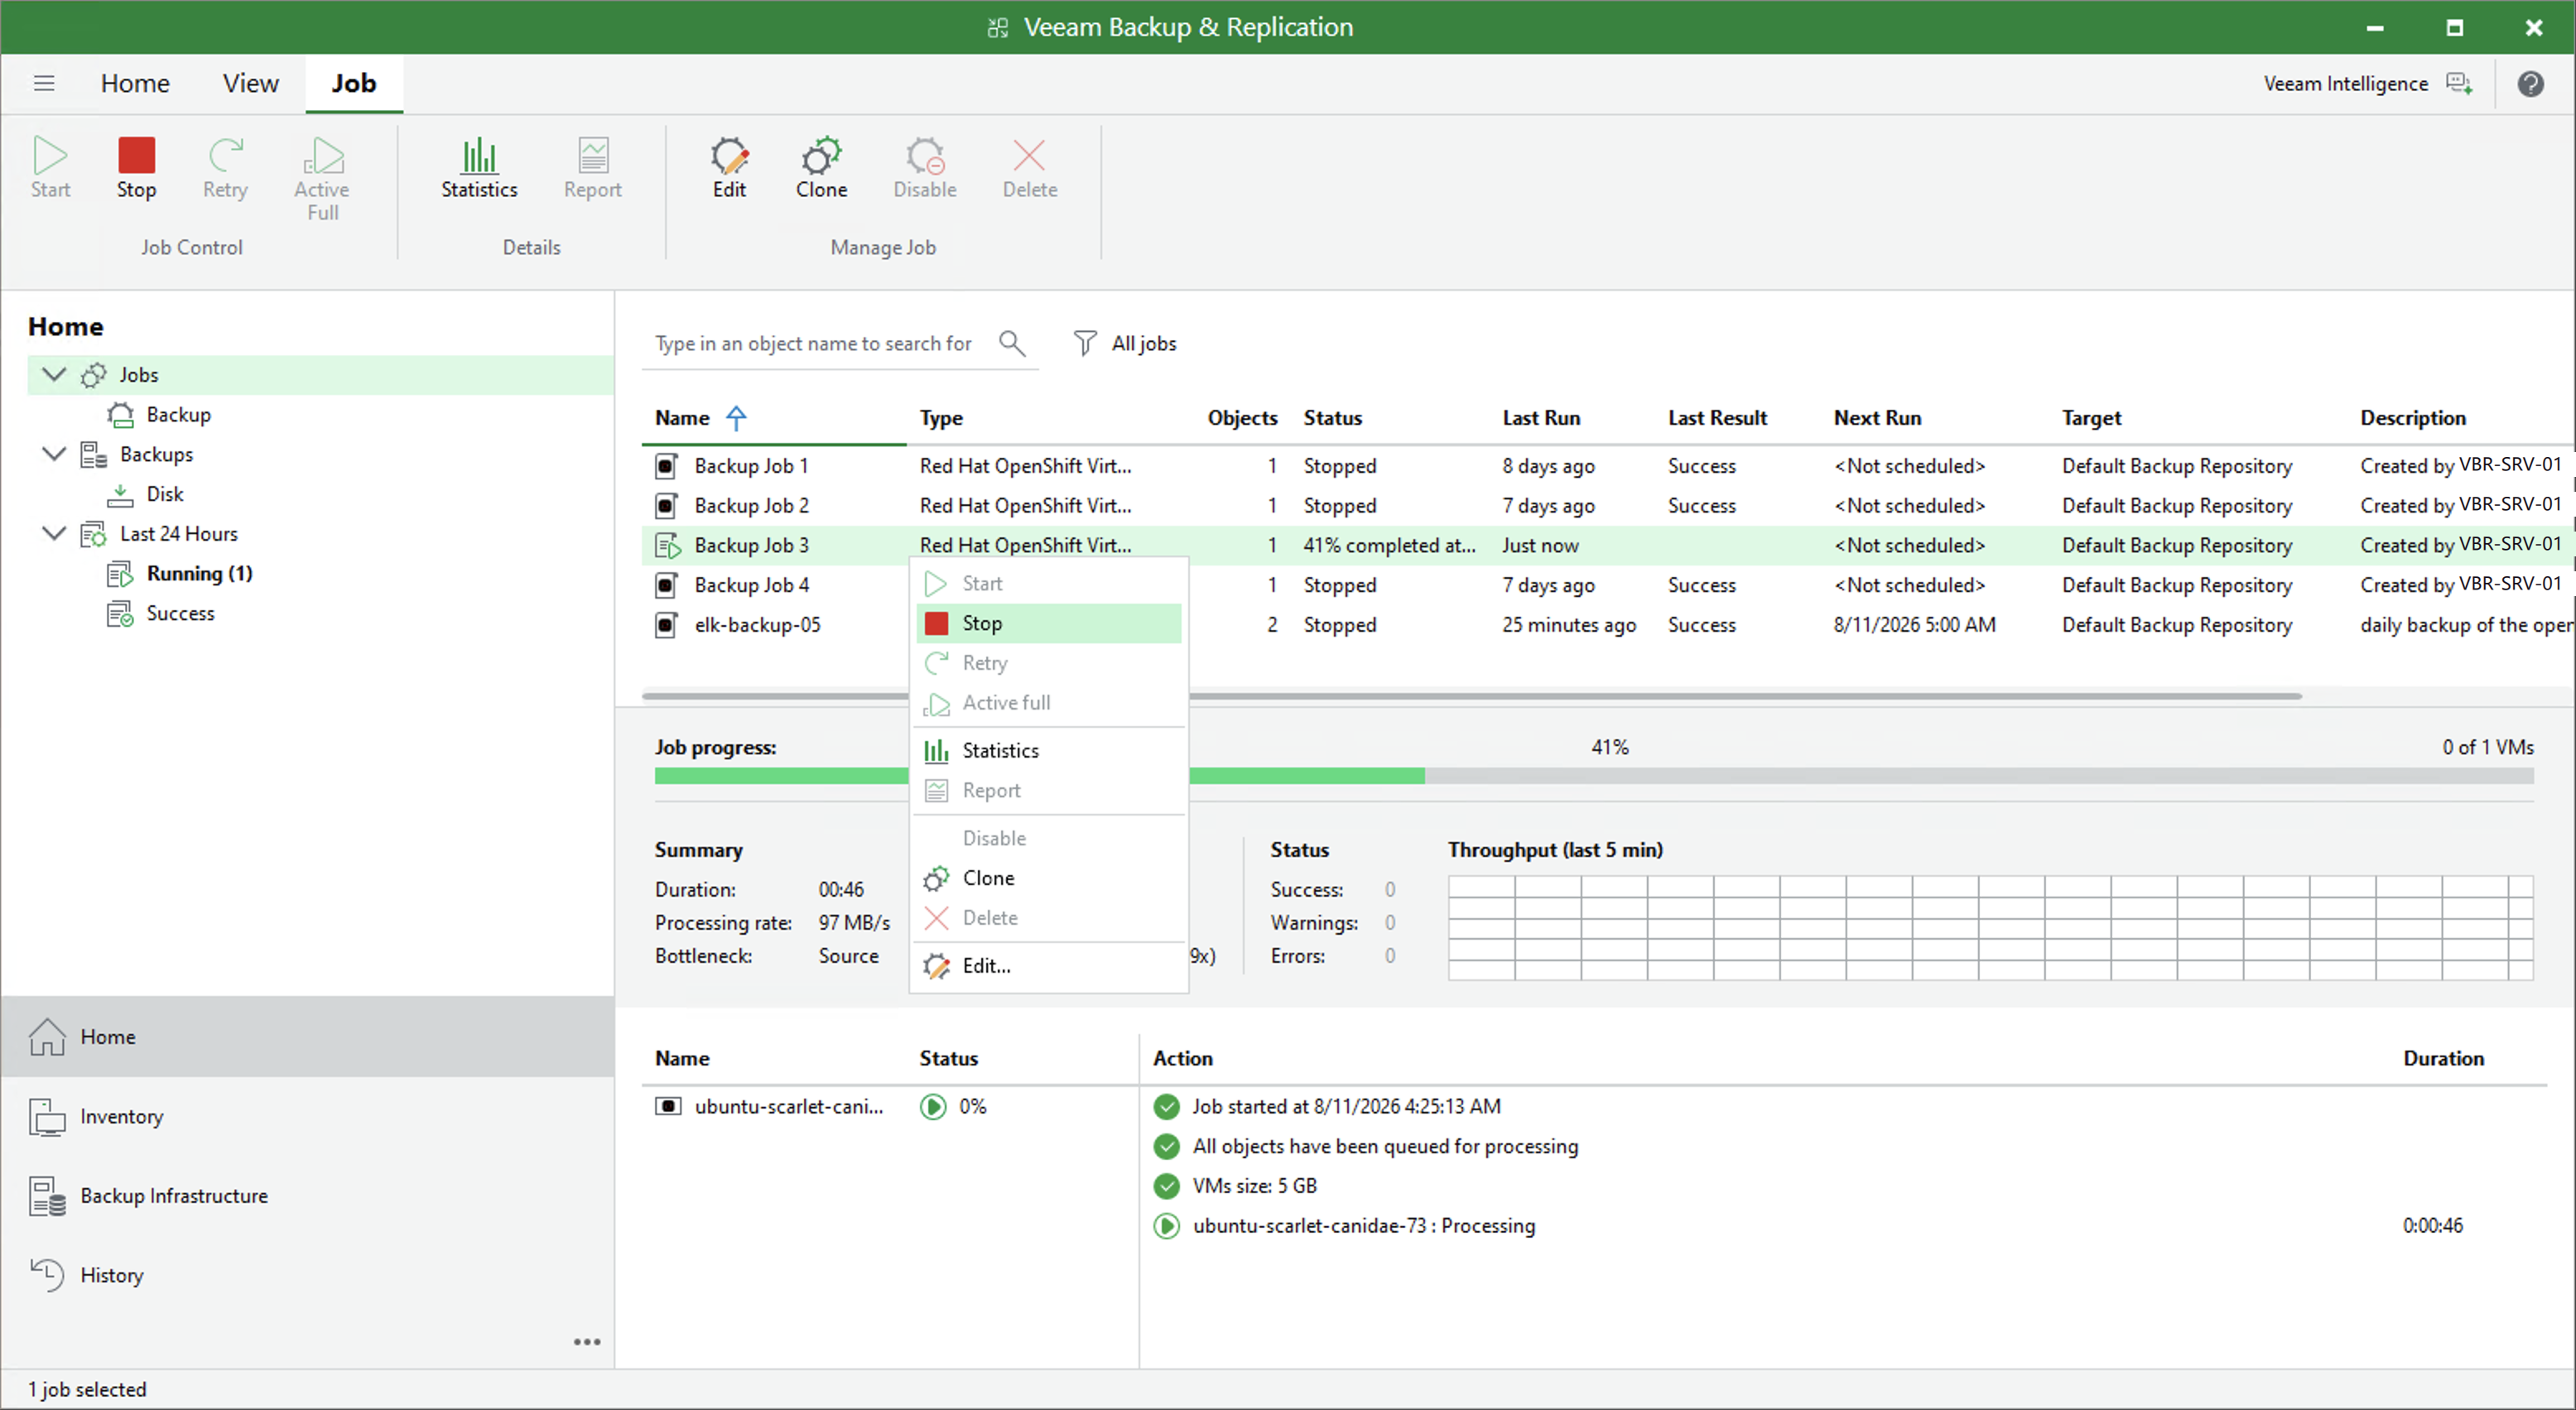Click the Delete ribbon button

(1029, 168)
